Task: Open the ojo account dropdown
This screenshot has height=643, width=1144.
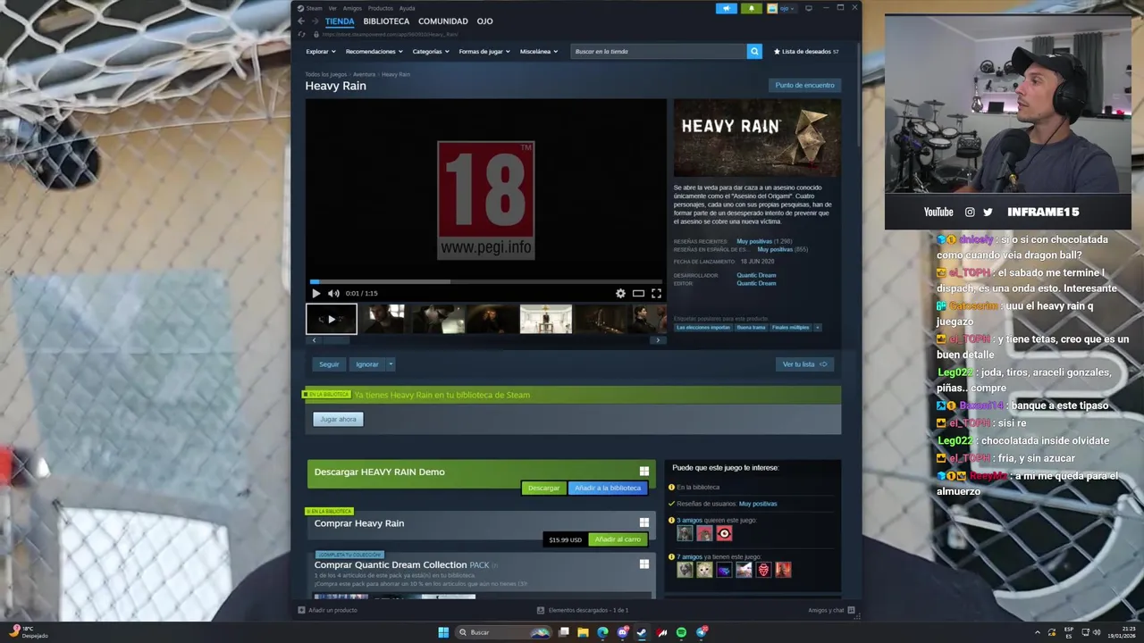Action: coord(783,8)
